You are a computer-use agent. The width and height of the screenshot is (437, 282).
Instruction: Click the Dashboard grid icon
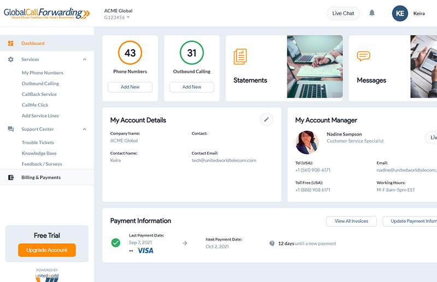pyautogui.click(x=10, y=43)
